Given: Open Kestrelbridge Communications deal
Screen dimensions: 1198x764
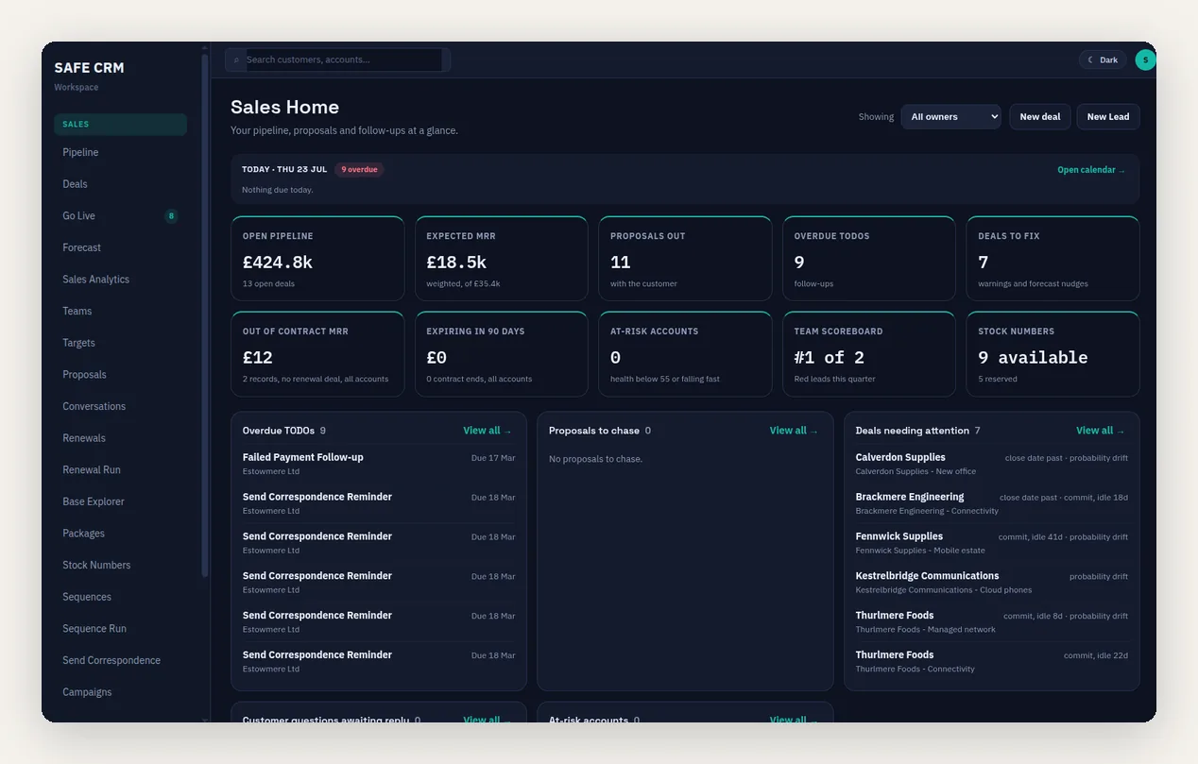Looking at the screenshot, I should click(x=991, y=583).
